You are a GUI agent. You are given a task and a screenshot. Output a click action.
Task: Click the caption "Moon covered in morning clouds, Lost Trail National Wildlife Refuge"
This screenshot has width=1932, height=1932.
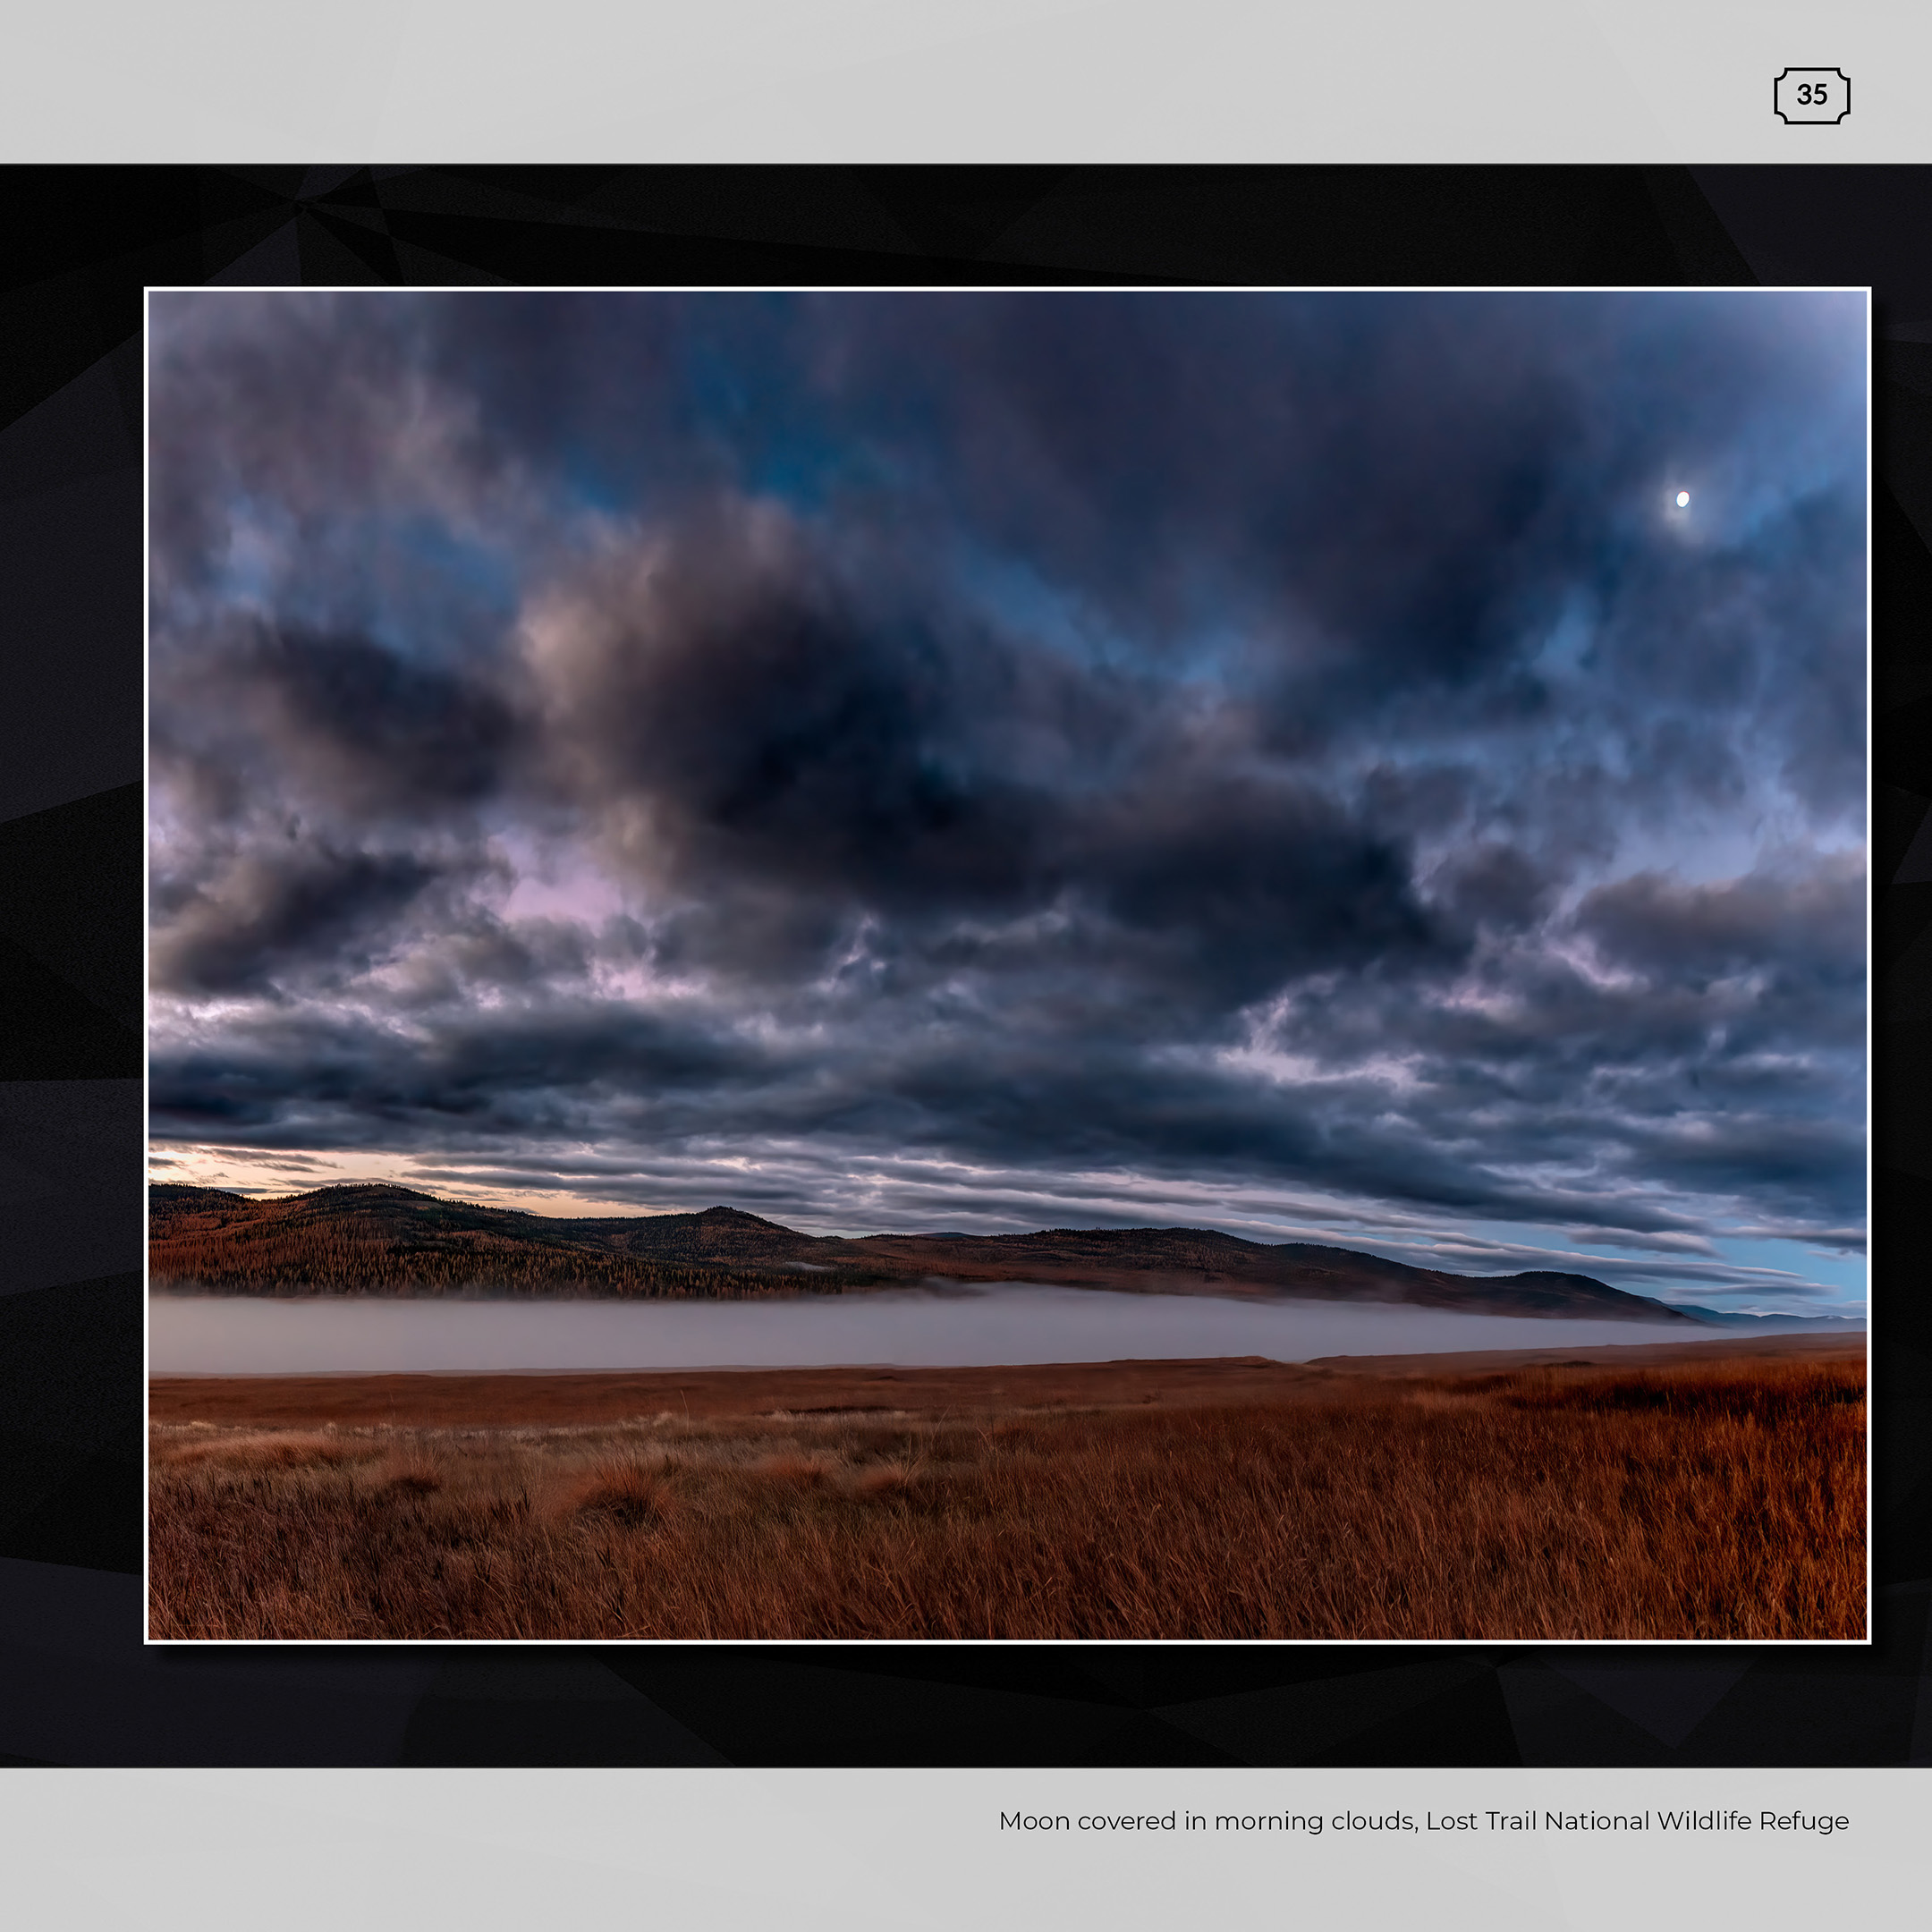coord(1423,1821)
